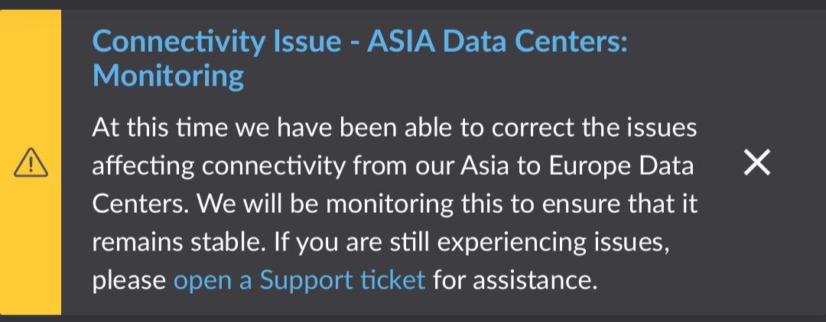Click the word 'Support' in the blue link
Image resolution: width=826 pixels, height=322 pixels.
point(306,280)
